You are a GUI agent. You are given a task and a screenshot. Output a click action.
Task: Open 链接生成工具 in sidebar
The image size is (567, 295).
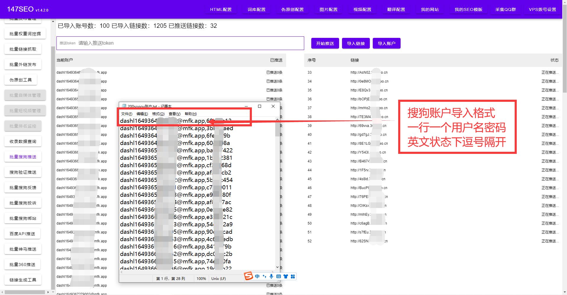(23, 280)
